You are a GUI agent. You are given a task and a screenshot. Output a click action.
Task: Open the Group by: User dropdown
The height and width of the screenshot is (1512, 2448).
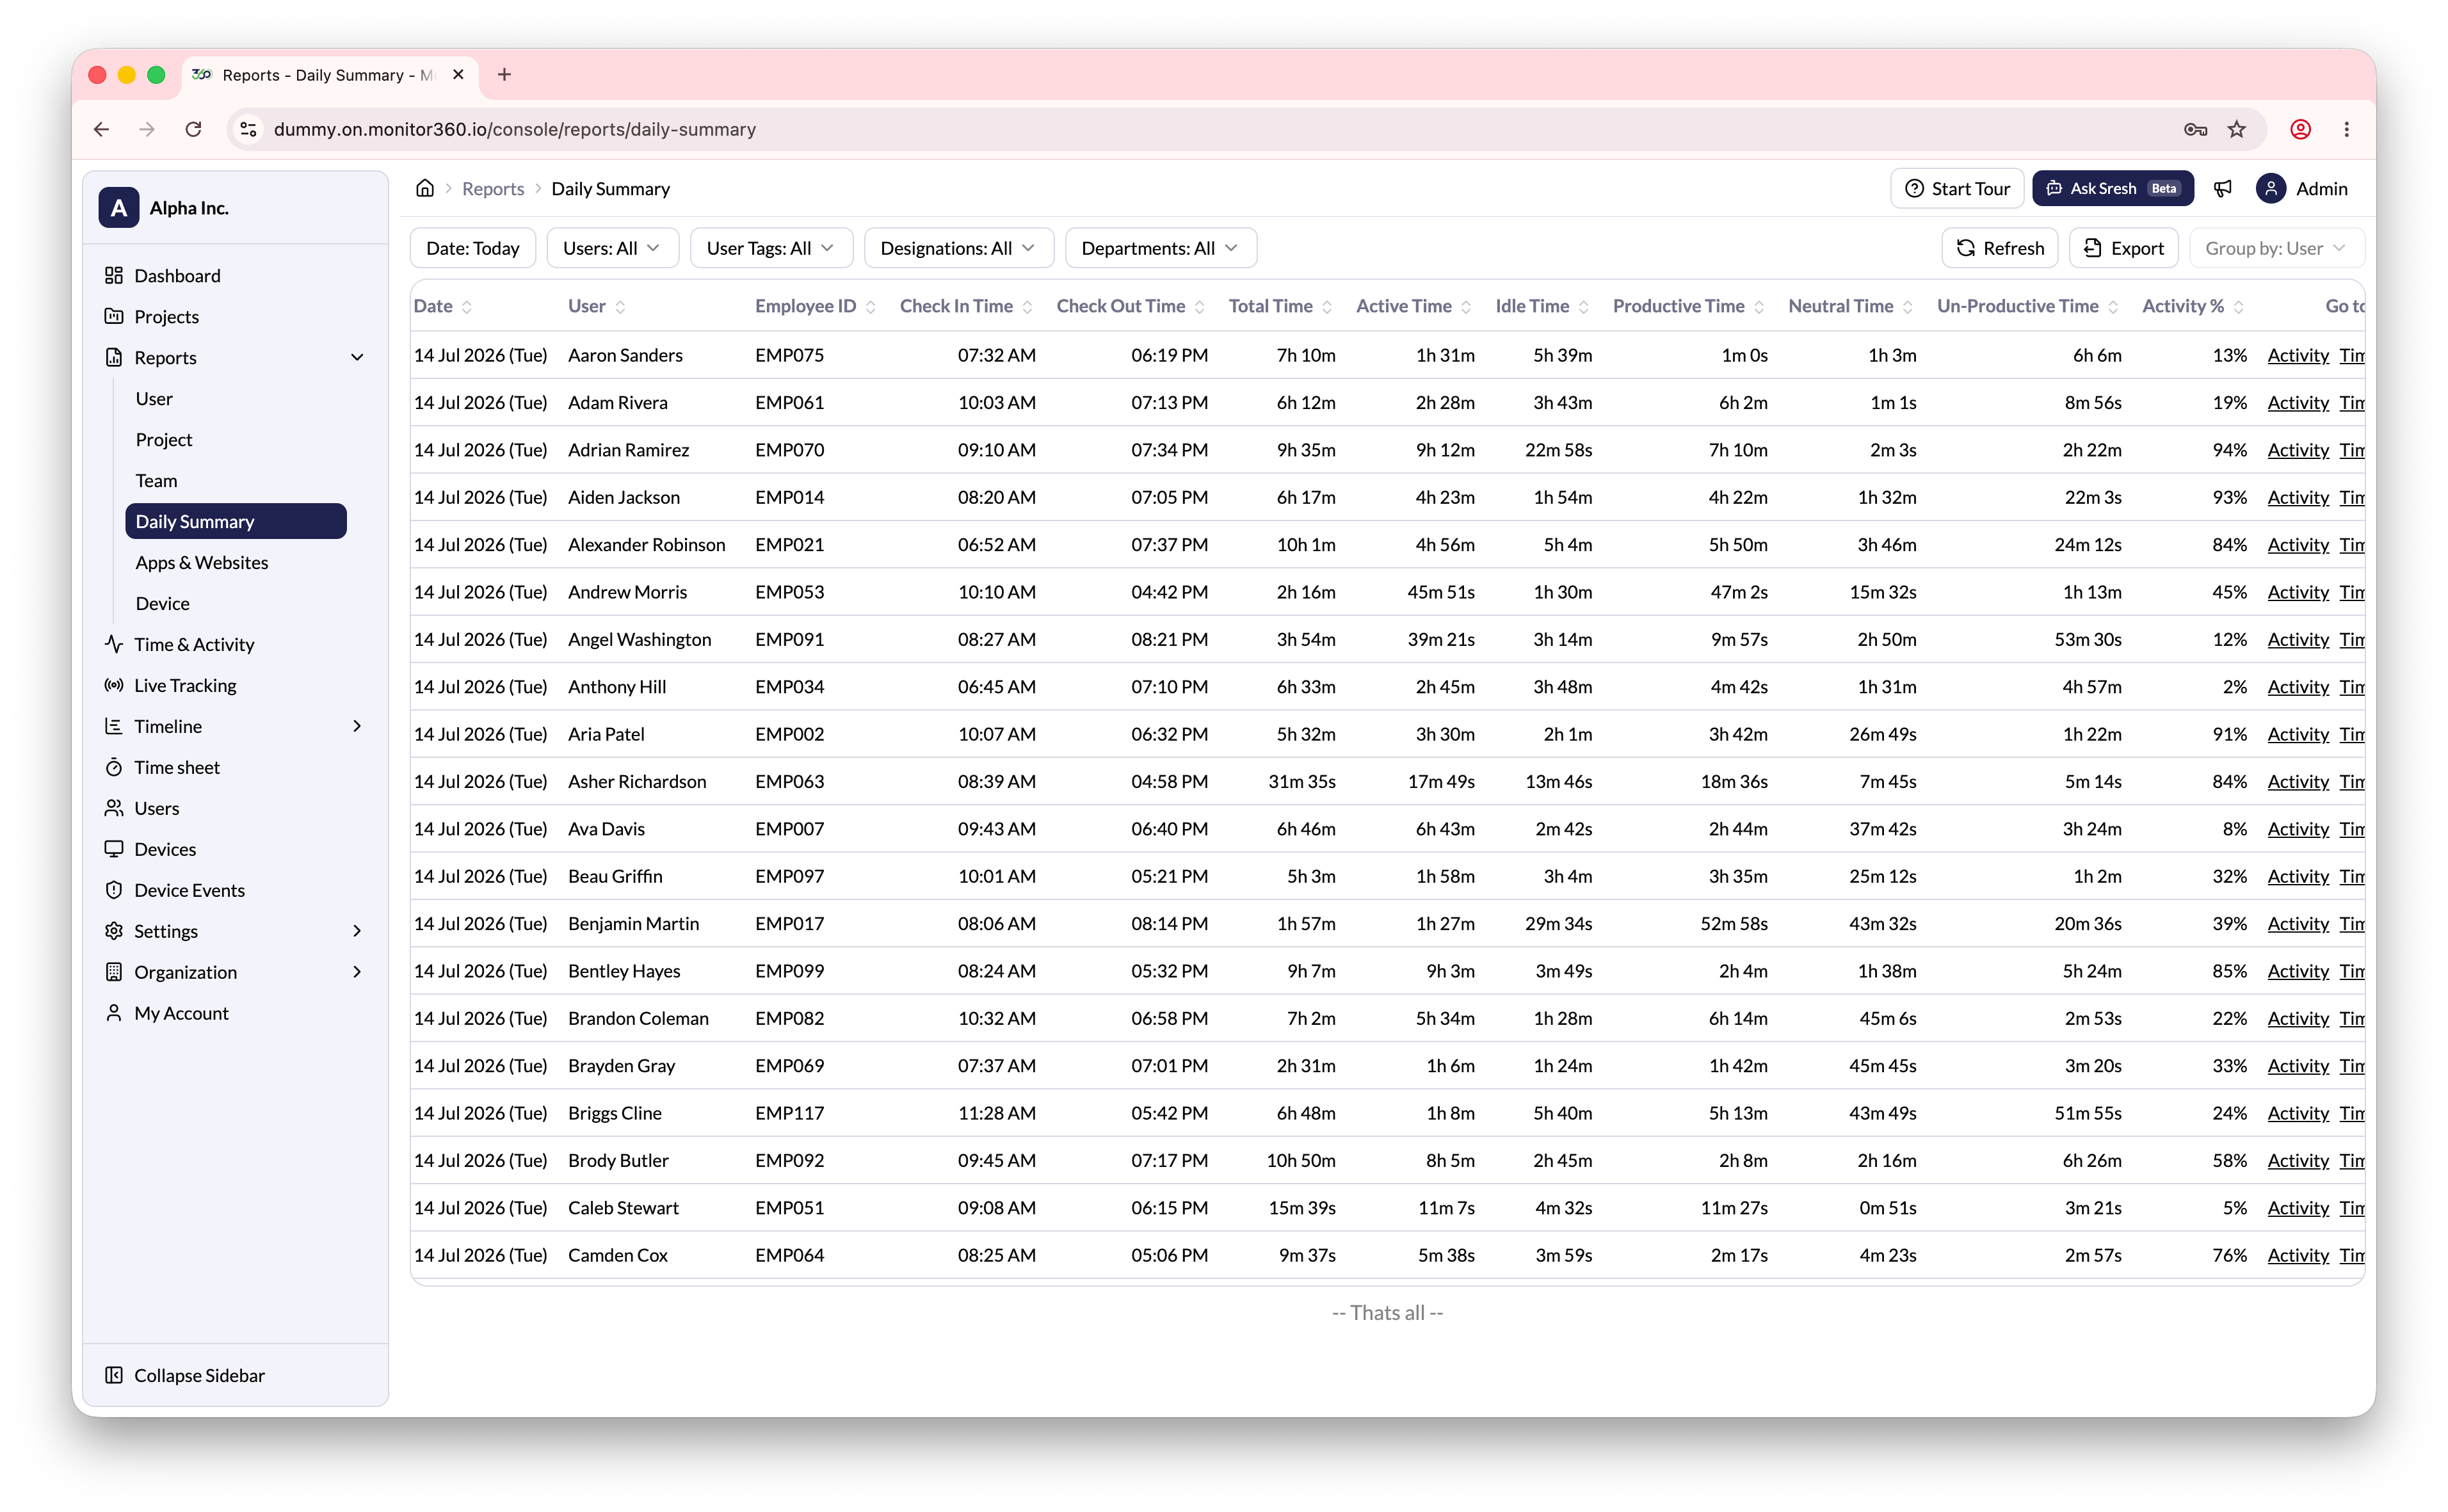[x=2276, y=248]
